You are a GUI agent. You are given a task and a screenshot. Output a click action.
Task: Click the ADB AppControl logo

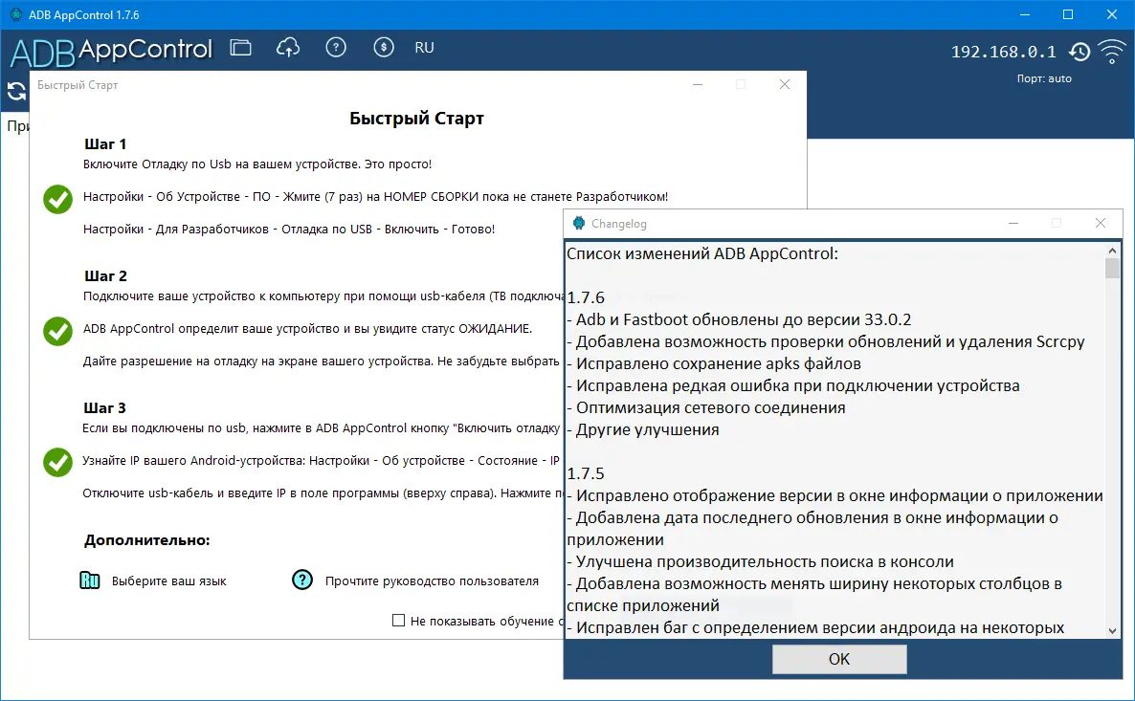point(111,51)
